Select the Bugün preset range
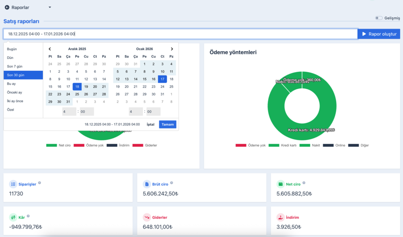The image size is (403, 237). click(x=12, y=49)
